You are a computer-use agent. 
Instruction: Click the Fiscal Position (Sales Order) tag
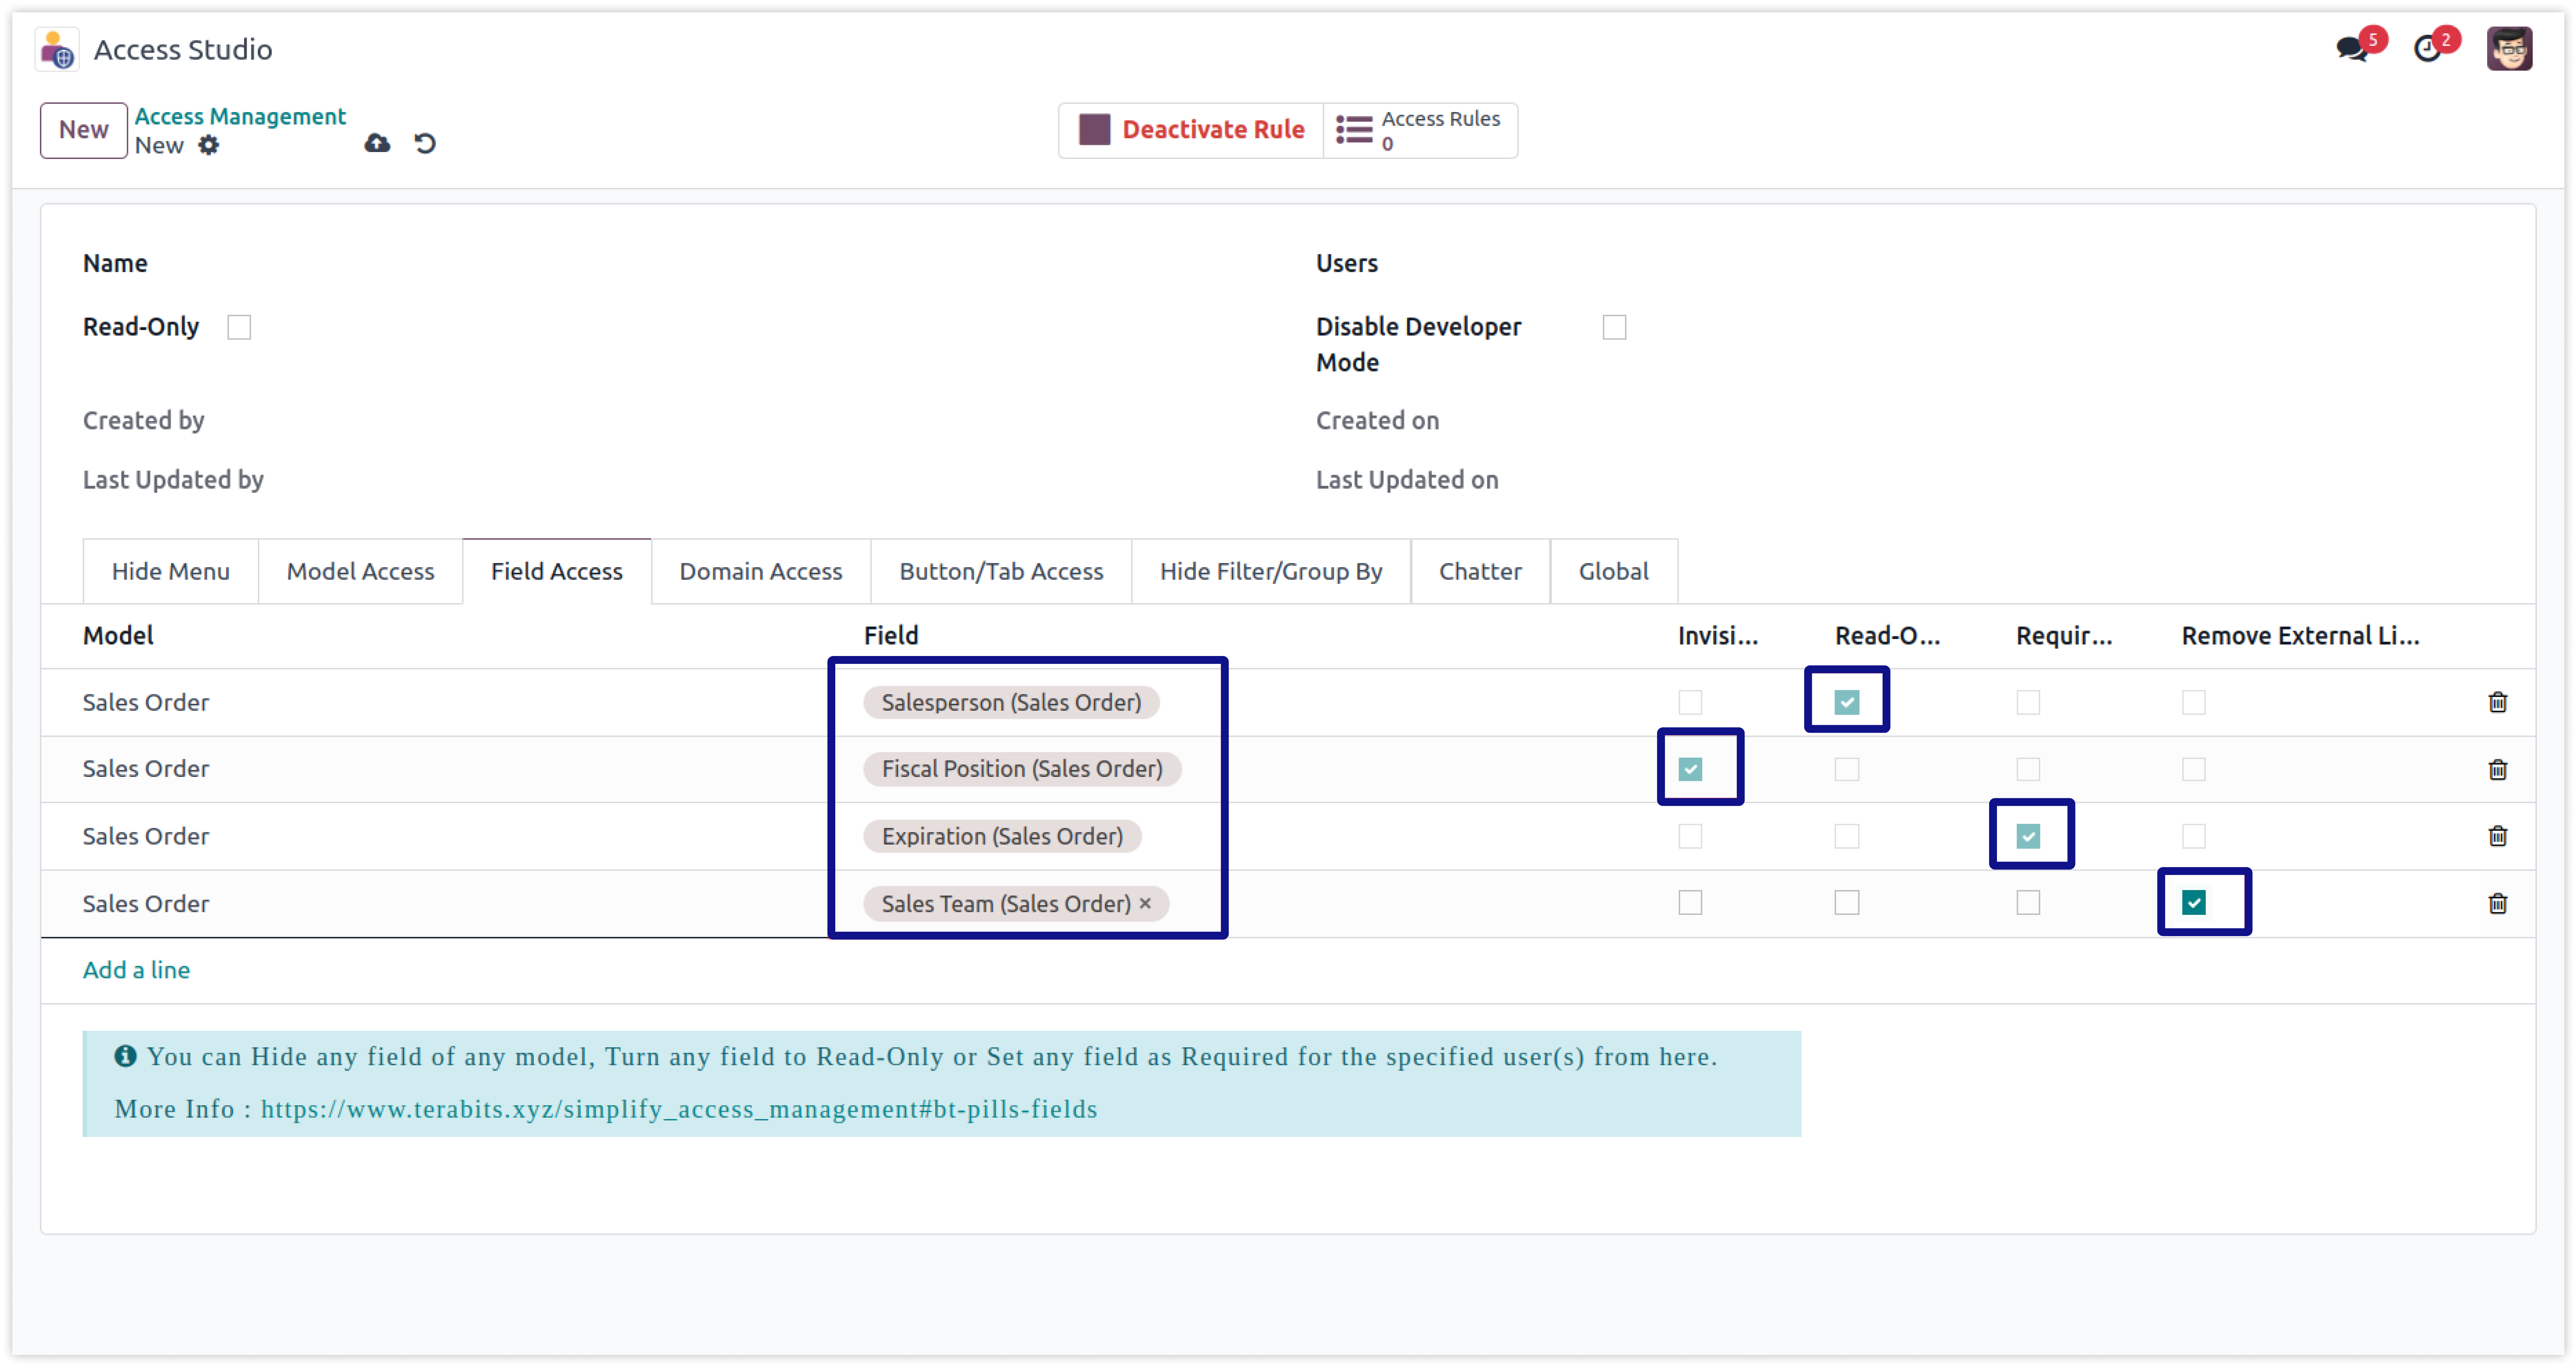(x=1022, y=769)
